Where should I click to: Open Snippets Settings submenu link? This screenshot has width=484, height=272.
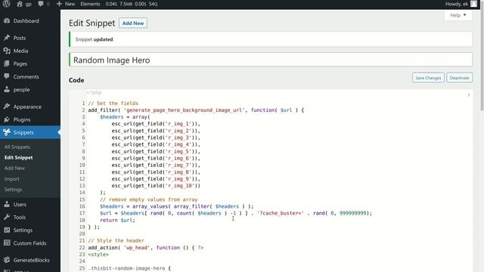pos(13,190)
